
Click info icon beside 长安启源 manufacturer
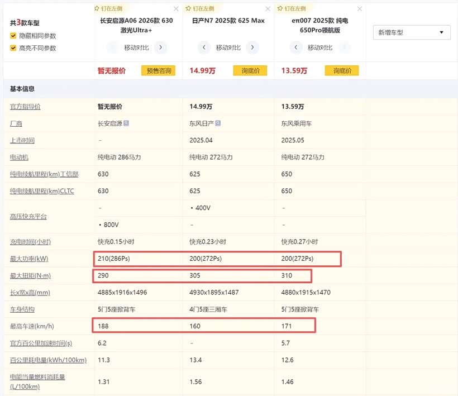[x=126, y=123]
